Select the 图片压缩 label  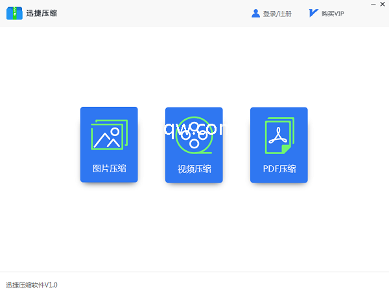click(109, 169)
